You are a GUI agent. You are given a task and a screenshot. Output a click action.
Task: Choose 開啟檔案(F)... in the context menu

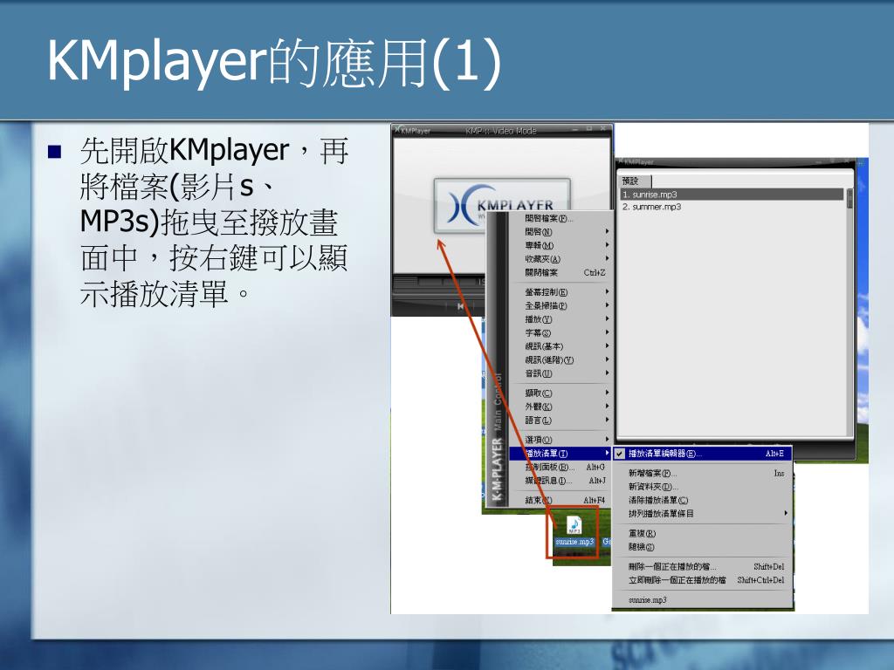pos(560,218)
